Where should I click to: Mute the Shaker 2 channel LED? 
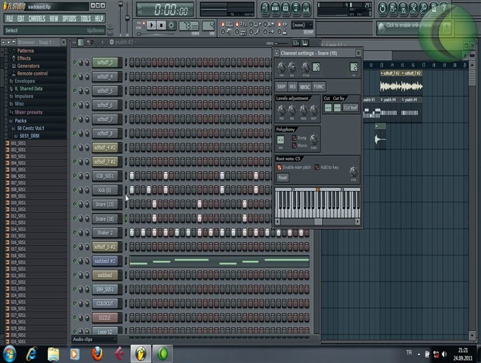coord(75,233)
